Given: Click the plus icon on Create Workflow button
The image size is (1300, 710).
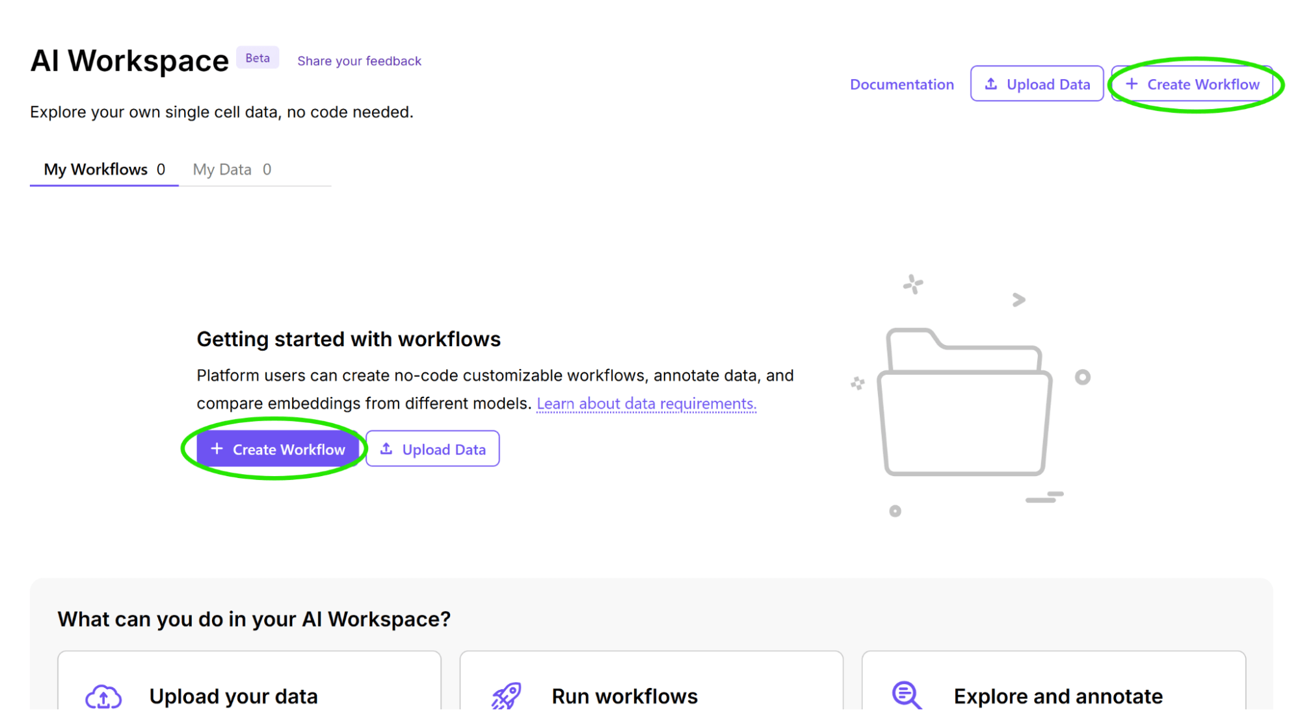Looking at the screenshot, I should (x=1133, y=84).
